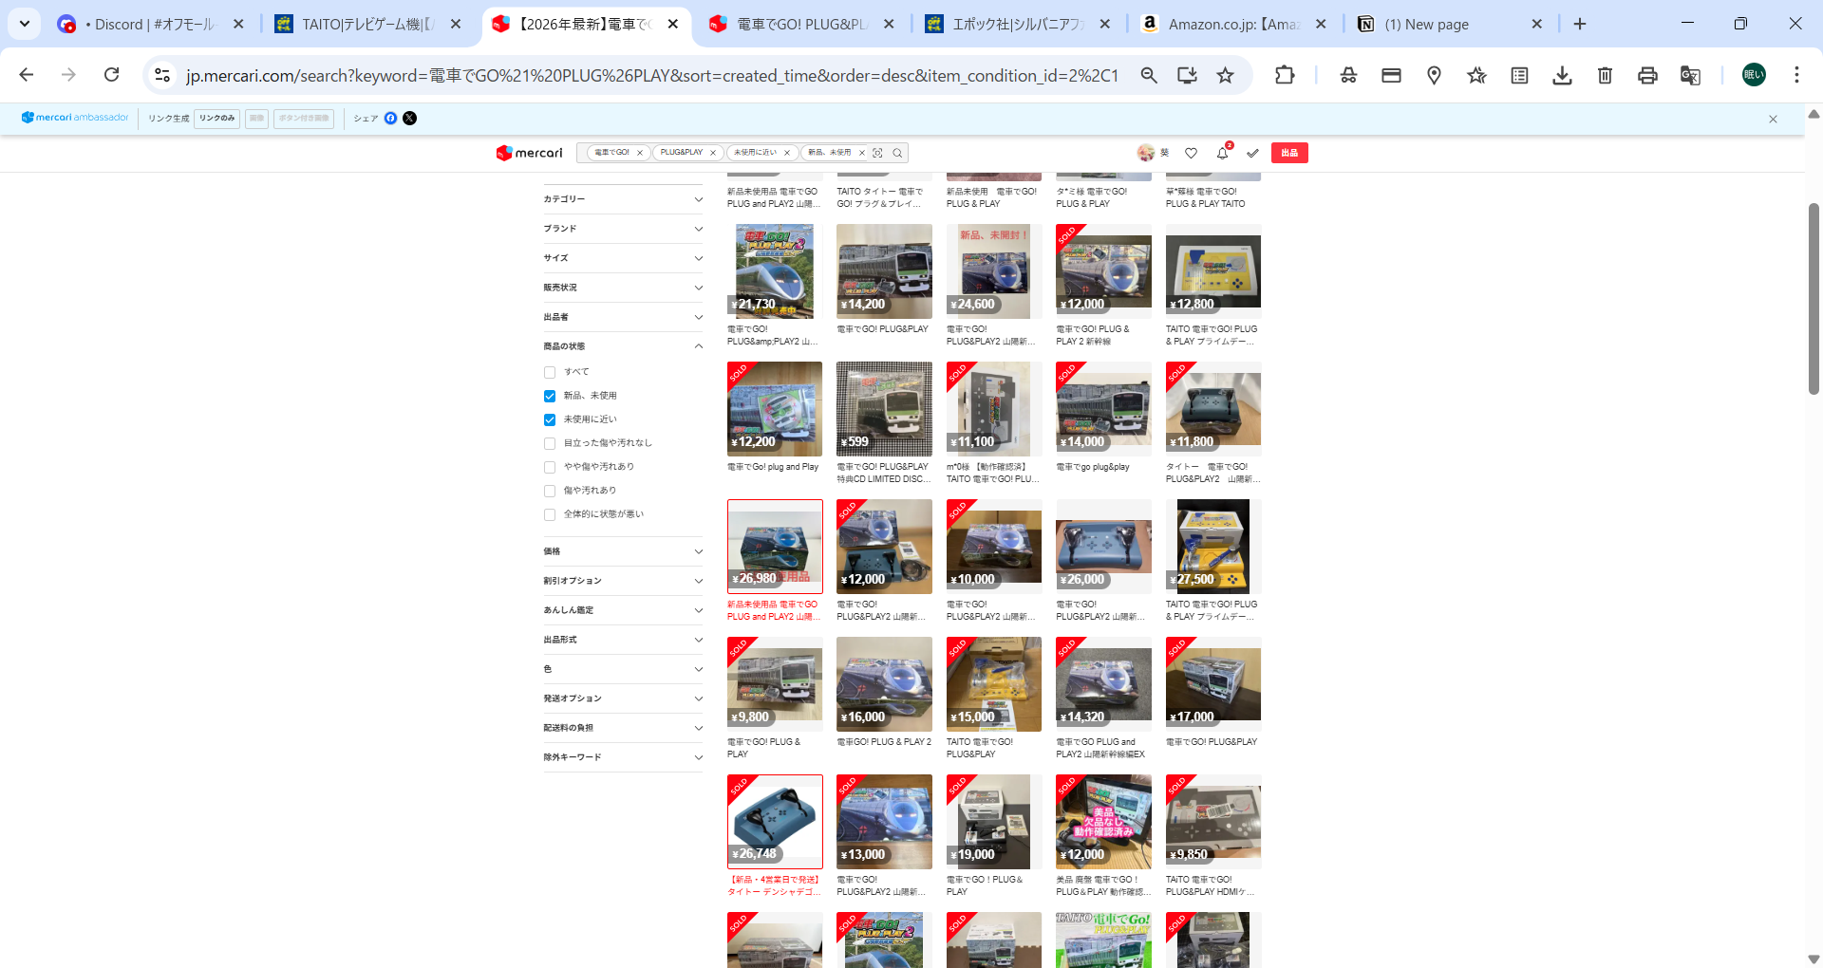This screenshot has width=1823, height=968.
Task: Click the mercari ambassador link
Action: click(75, 118)
